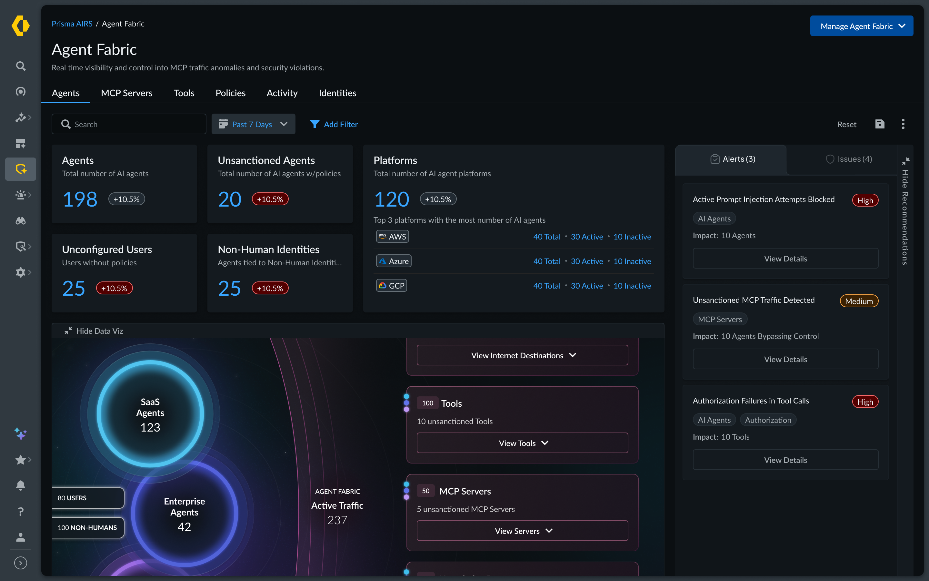Screen dimensions: 929x581
Task: Click the Prisma logo in the sidebar
Action: (x=20, y=26)
